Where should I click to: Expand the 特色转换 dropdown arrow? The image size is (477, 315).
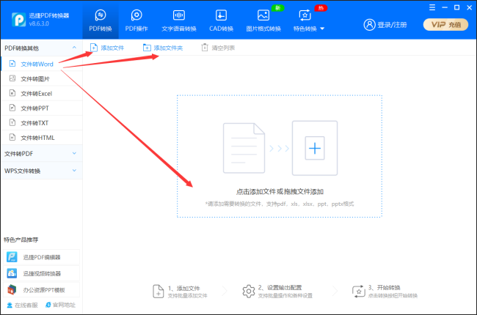pyautogui.click(x=322, y=29)
